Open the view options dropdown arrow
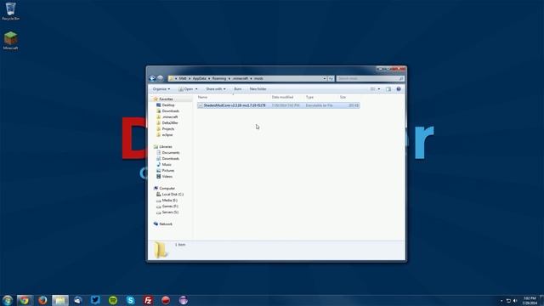Viewport: 544px width, 306px height. [x=379, y=89]
